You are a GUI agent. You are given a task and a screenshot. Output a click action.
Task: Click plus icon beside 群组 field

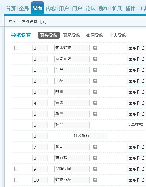pyautogui.click(x=95, y=92)
